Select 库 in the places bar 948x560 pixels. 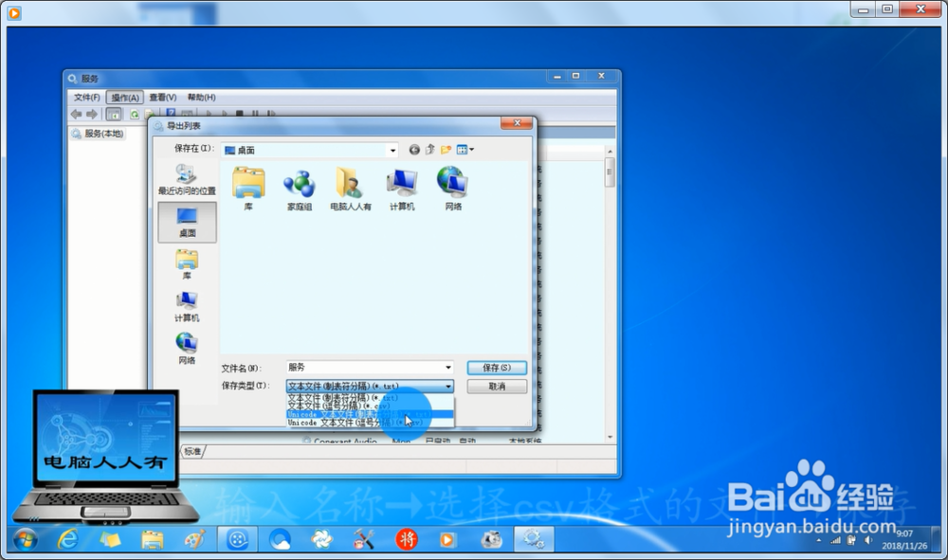(187, 264)
